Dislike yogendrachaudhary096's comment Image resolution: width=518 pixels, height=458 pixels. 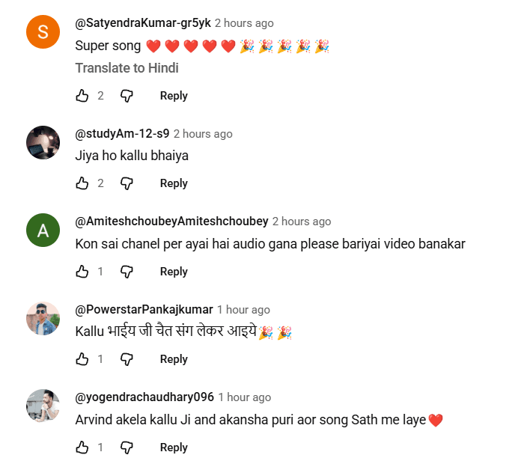pyautogui.click(x=127, y=448)
